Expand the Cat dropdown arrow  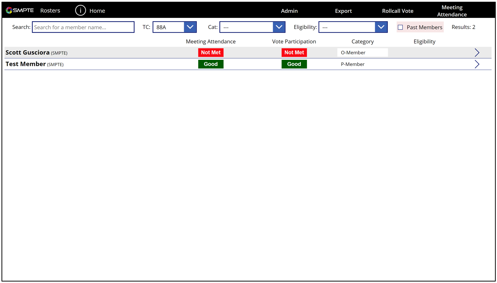[279, 27]
